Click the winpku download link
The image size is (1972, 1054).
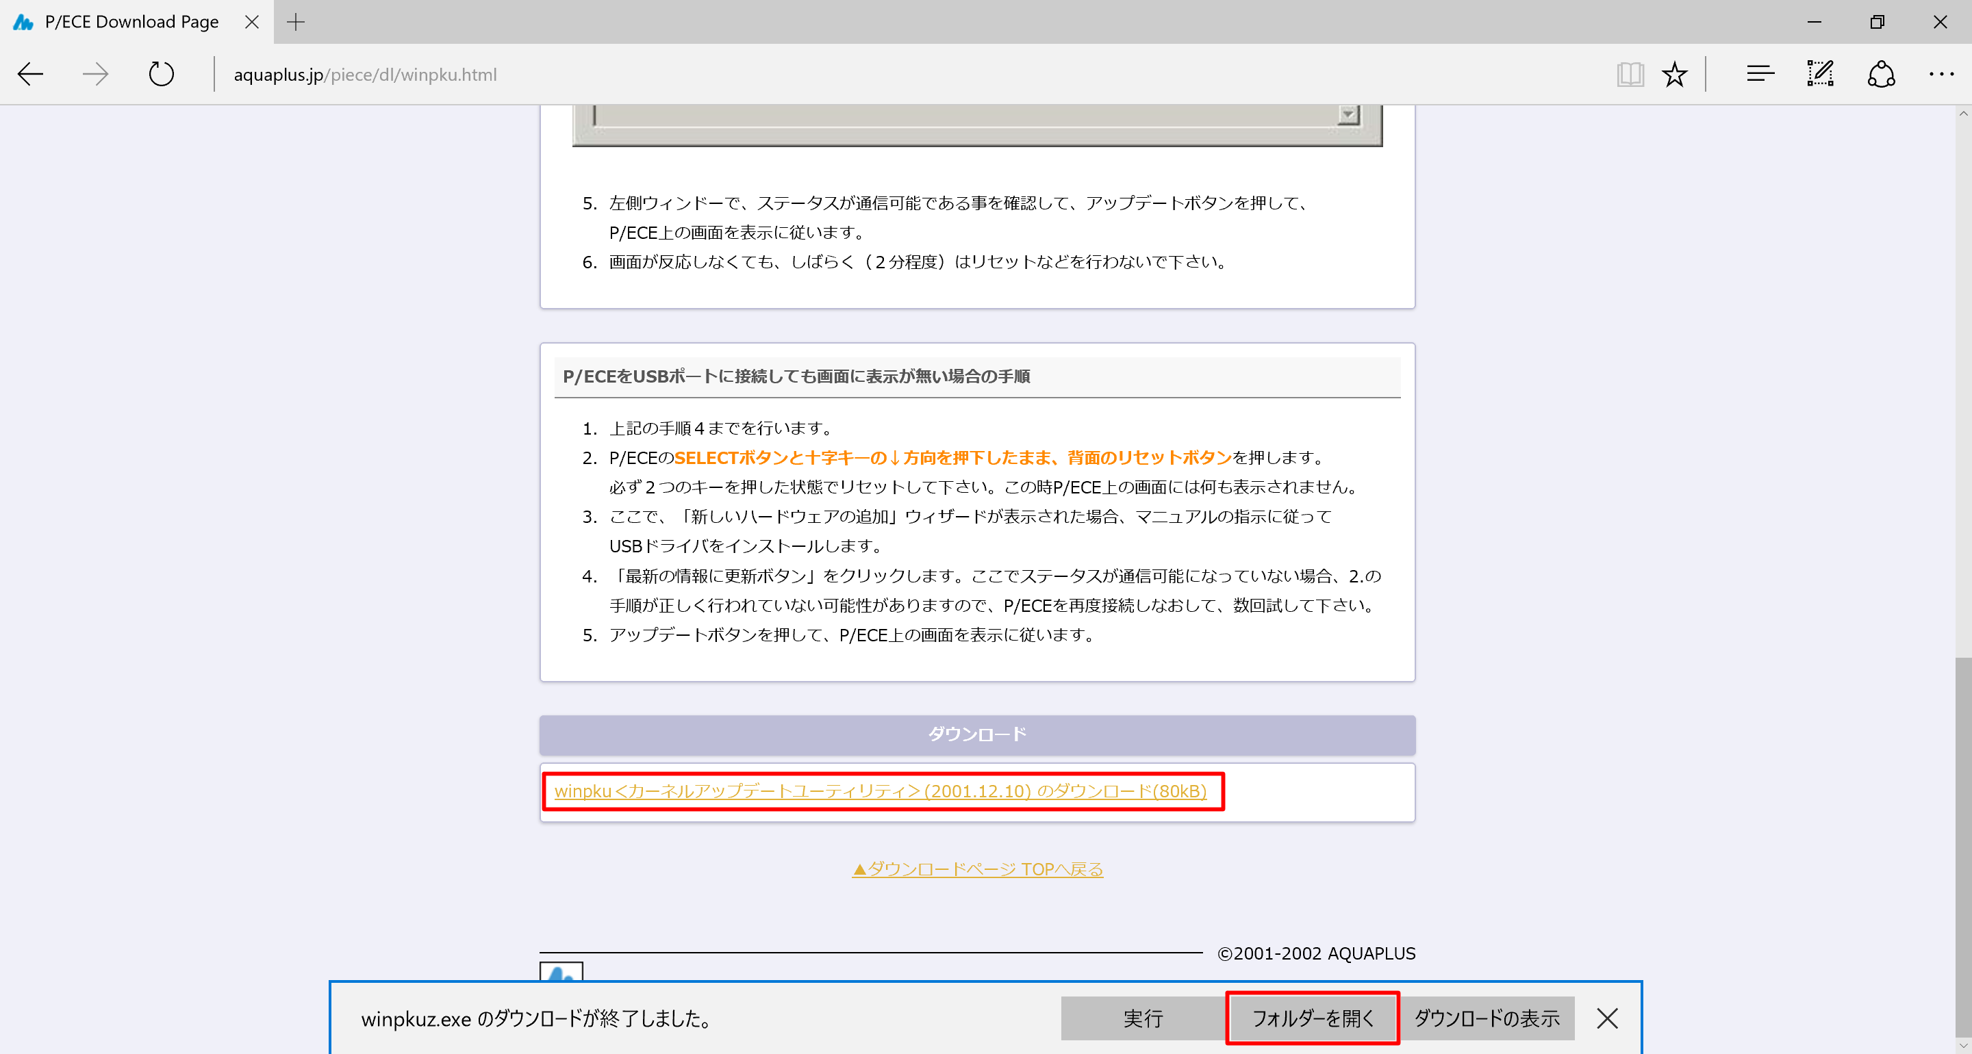pyautogui.click(x=881, y=790)
